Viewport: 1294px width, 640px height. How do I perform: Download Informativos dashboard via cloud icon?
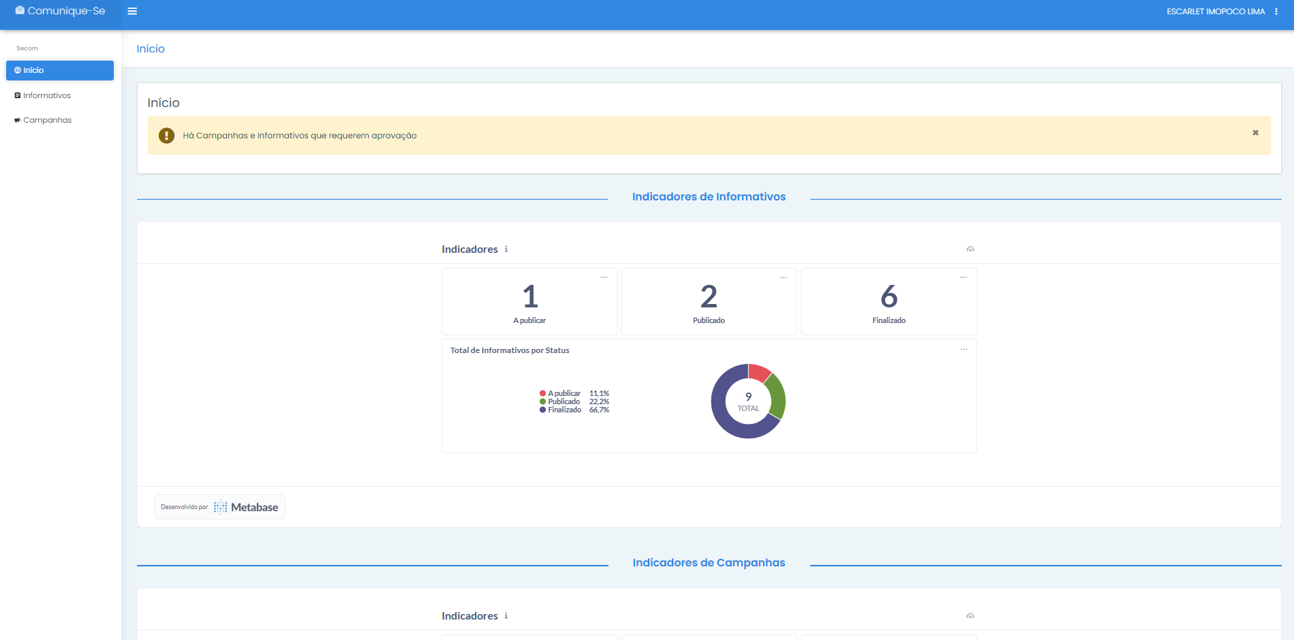coord(970,249)
